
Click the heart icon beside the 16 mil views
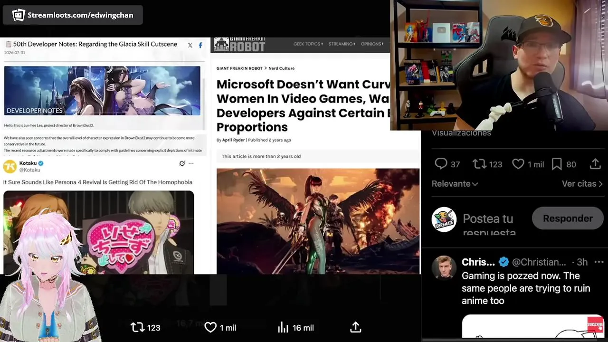pos(210,327)
